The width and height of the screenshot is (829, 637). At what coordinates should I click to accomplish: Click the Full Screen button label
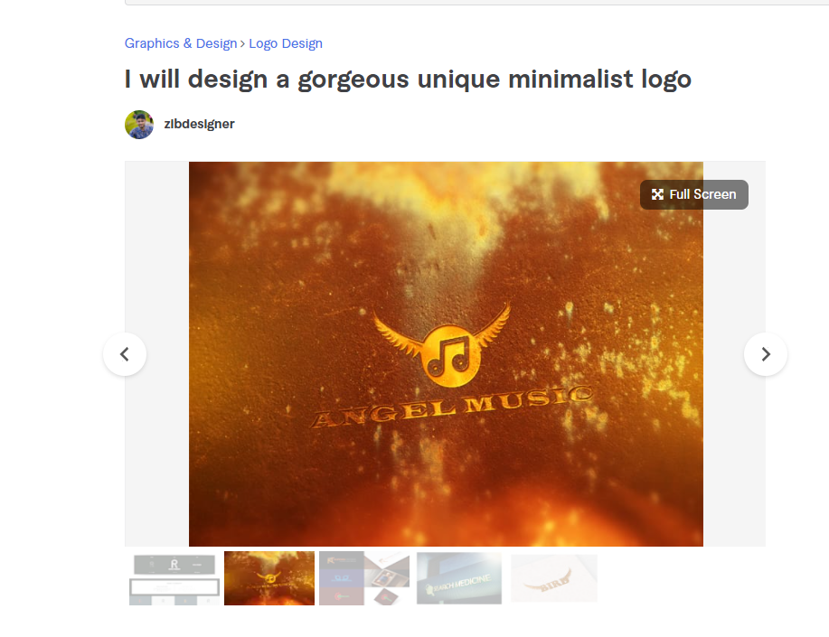pyautogui.click(x=702, y=194)
